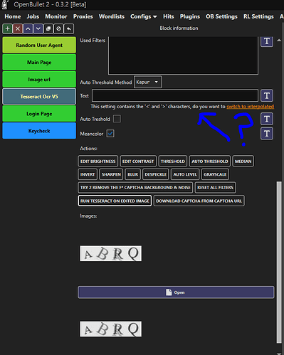Viewport: 284px width, 355px height.
Task: Click the undo arrow icon in block toolbar
Action: [68, 29]
